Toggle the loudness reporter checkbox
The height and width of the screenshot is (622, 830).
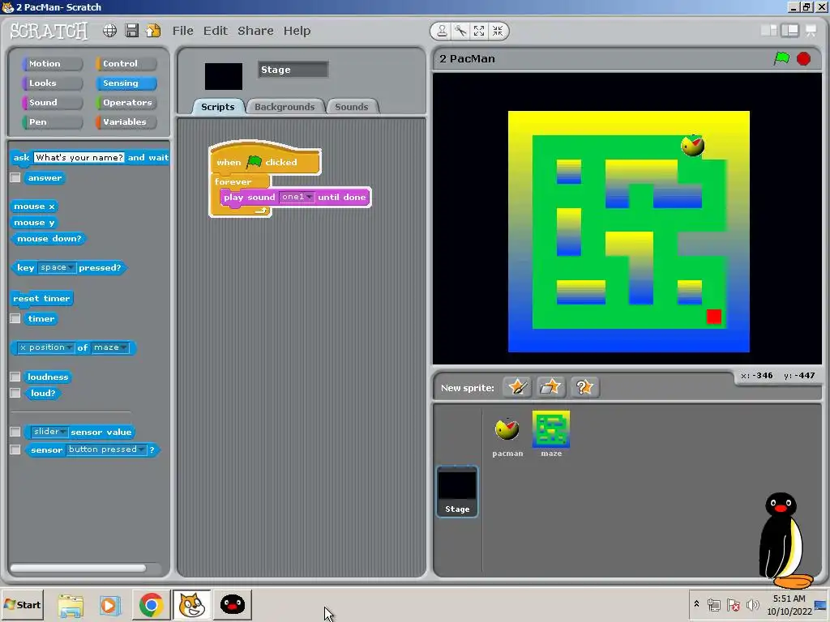coord(15,377)
